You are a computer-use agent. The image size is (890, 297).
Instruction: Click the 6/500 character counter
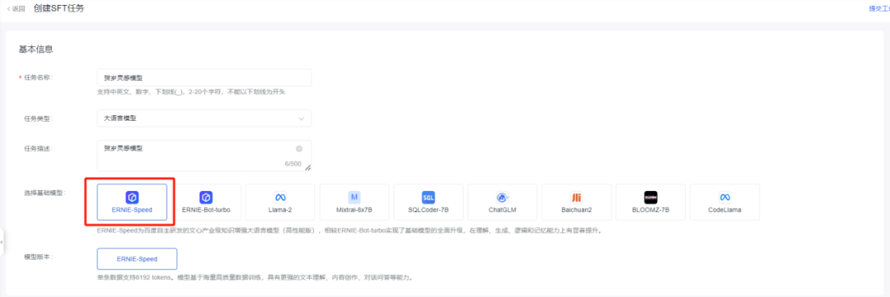293,164
